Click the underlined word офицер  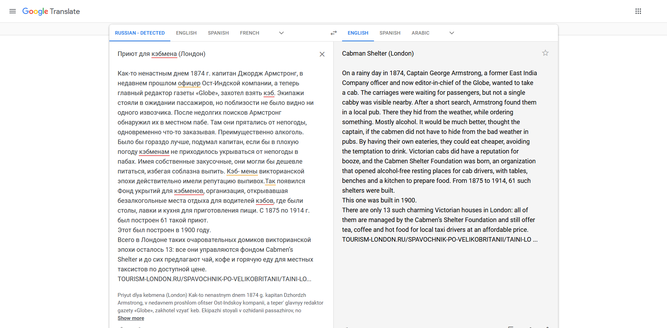pos(189,83)
